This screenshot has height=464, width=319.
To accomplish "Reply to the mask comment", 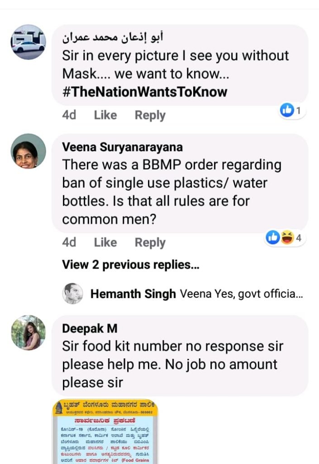I will click(150, 115).
